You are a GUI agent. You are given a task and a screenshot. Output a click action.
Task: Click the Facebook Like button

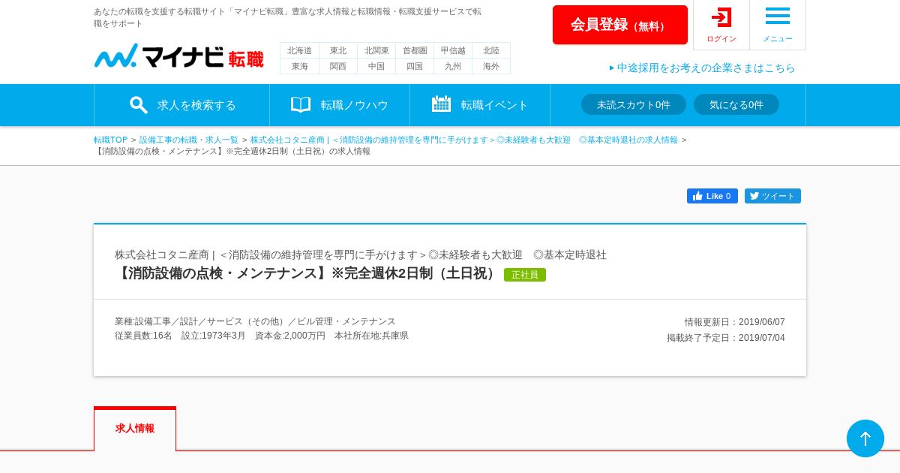(712, 196)
